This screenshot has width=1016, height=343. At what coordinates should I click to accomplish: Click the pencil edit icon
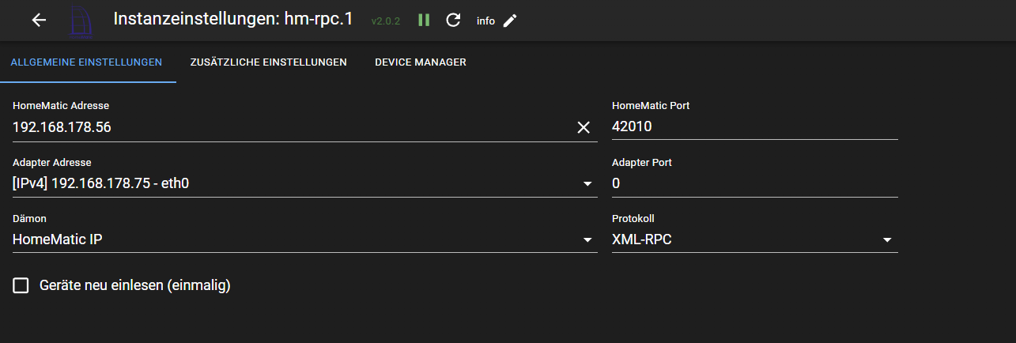[x=510, y=21]
